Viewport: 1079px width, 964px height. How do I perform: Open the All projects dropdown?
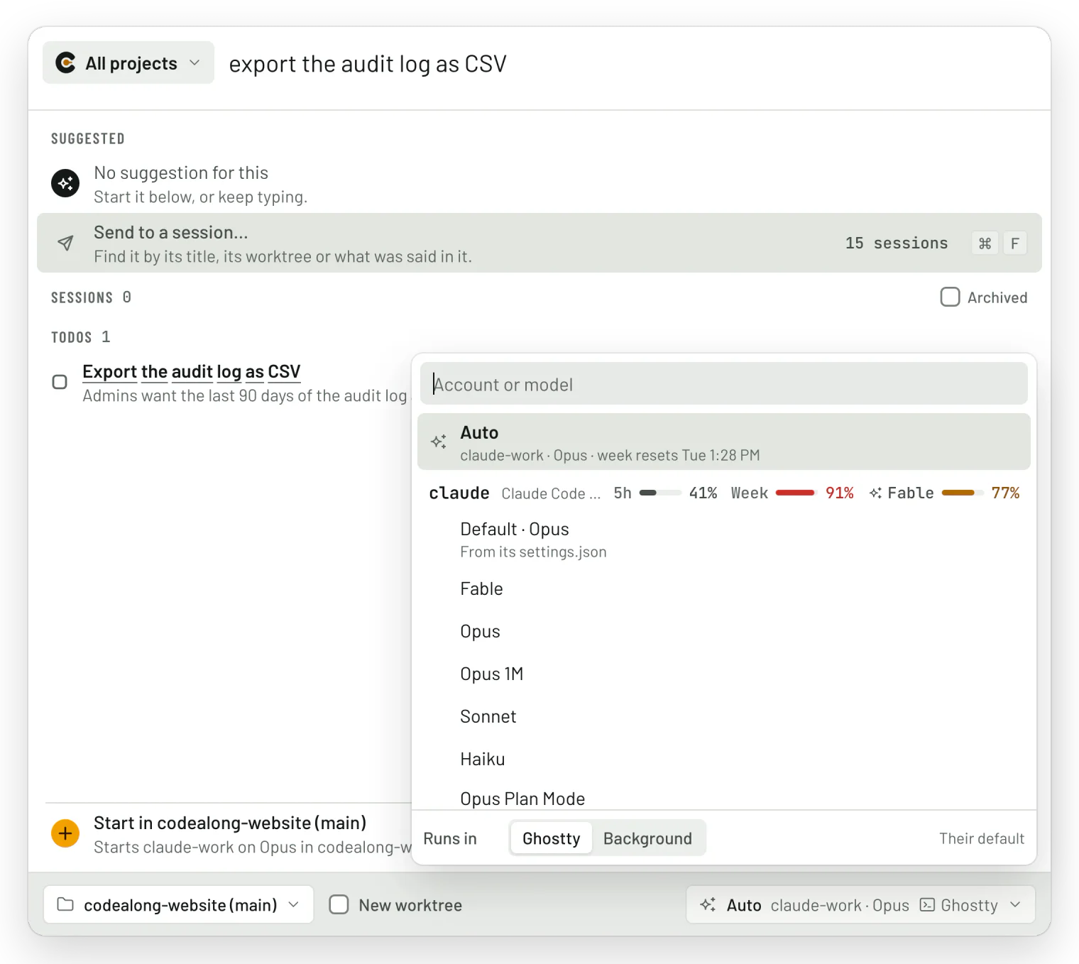point(128,63)
